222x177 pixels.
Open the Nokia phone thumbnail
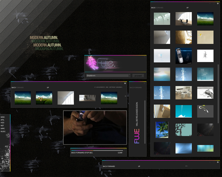pyautogui.click(x=184, y=56)
